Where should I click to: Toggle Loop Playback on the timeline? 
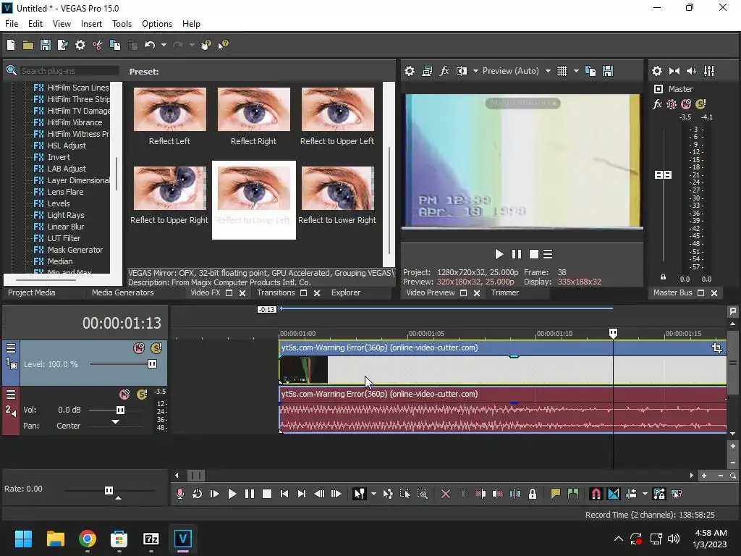[x=197, y=494]
